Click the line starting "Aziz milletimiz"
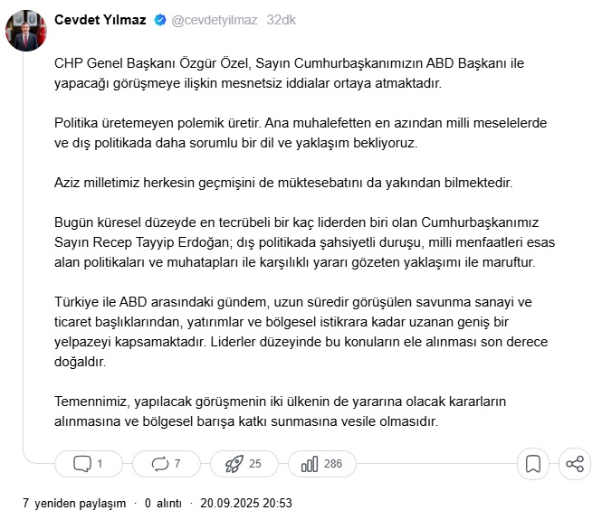Viewport: 602px width, 520px height. [283, 183]
